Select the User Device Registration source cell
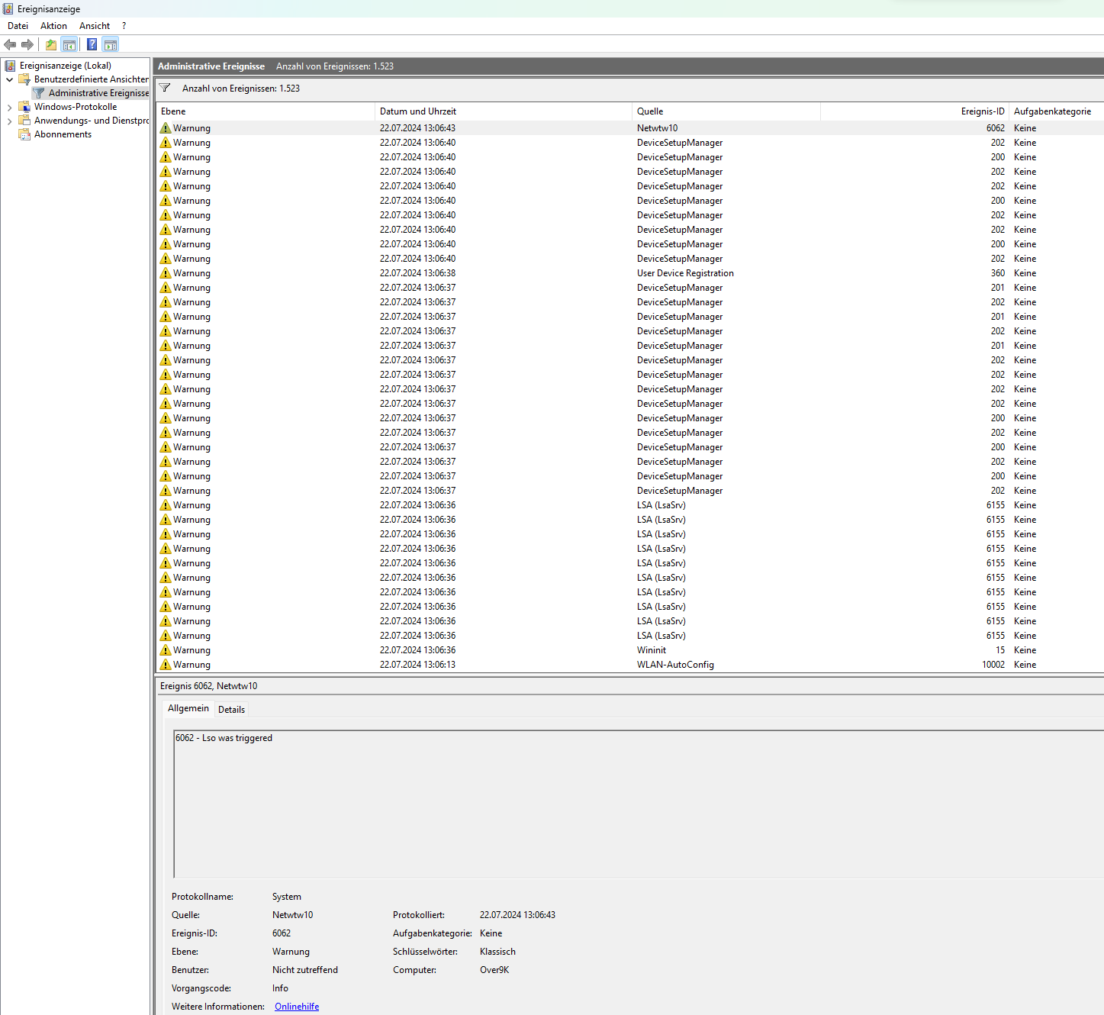Image resolution: width=1104 pixels, height=1015 pixels. 685,273
